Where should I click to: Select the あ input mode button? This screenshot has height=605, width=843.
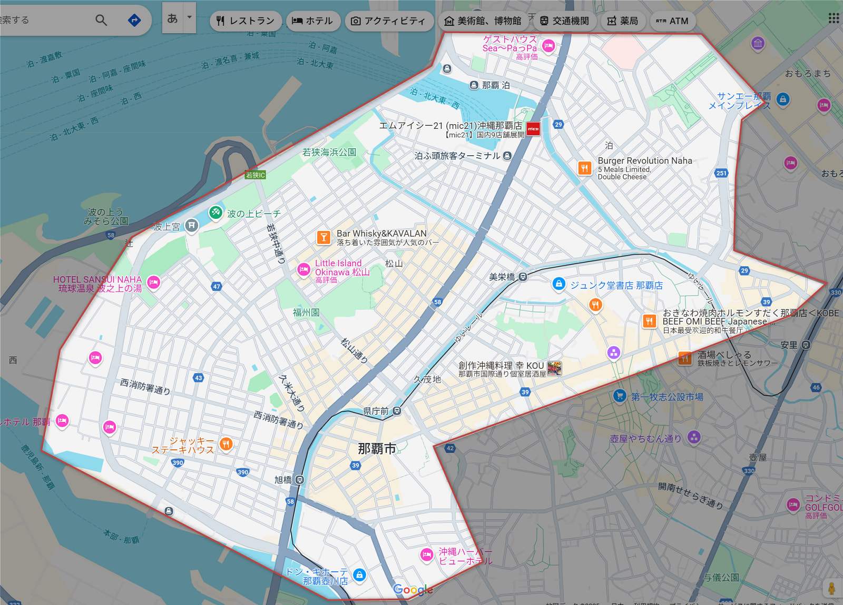(x=172, y=18)
